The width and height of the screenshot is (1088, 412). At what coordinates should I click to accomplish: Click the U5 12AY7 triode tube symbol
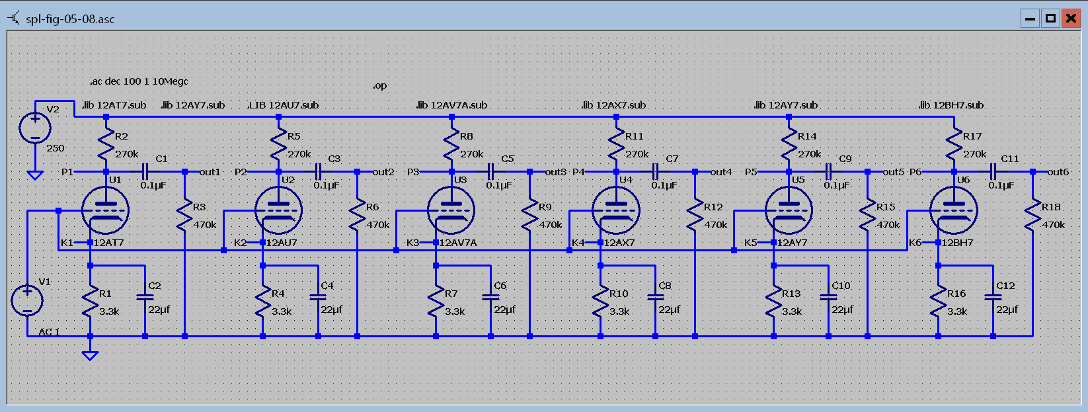click(x=789, y=211)
